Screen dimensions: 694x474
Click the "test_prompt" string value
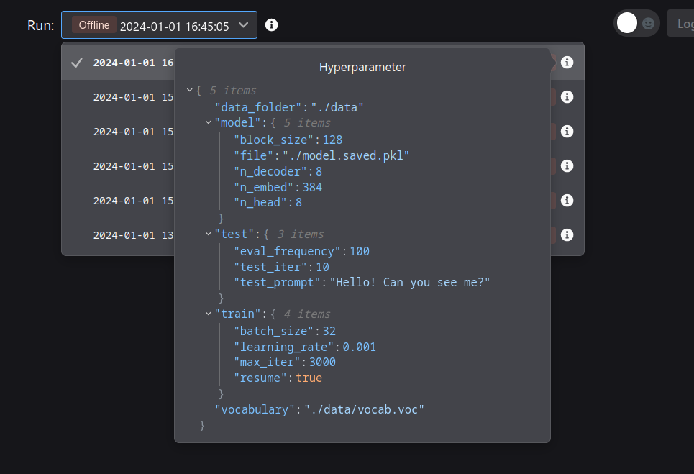pyautogui.click(x=410, y=283)
